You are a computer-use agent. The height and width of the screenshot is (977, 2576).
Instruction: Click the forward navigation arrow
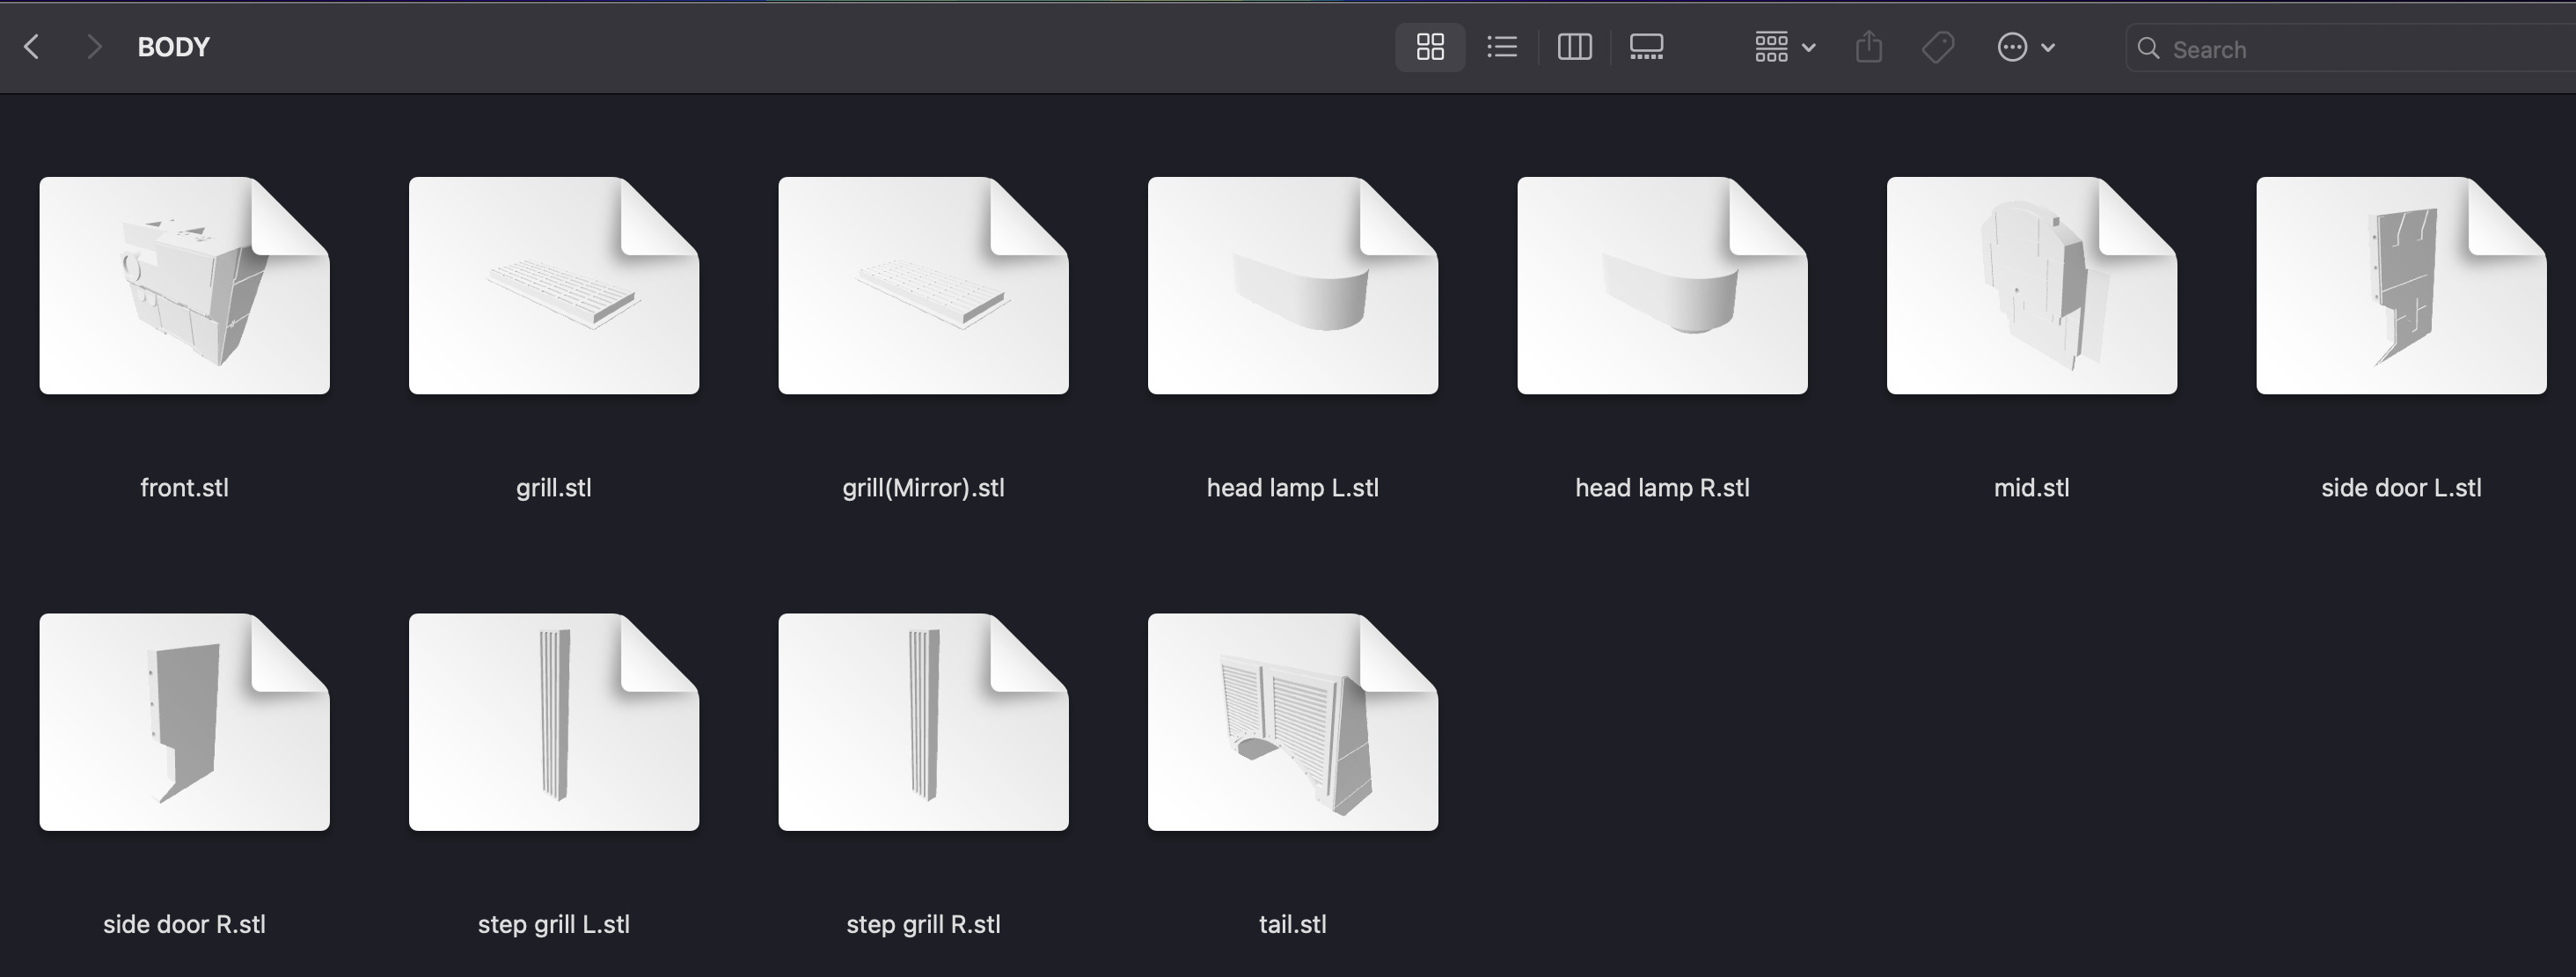click(94, 47)
